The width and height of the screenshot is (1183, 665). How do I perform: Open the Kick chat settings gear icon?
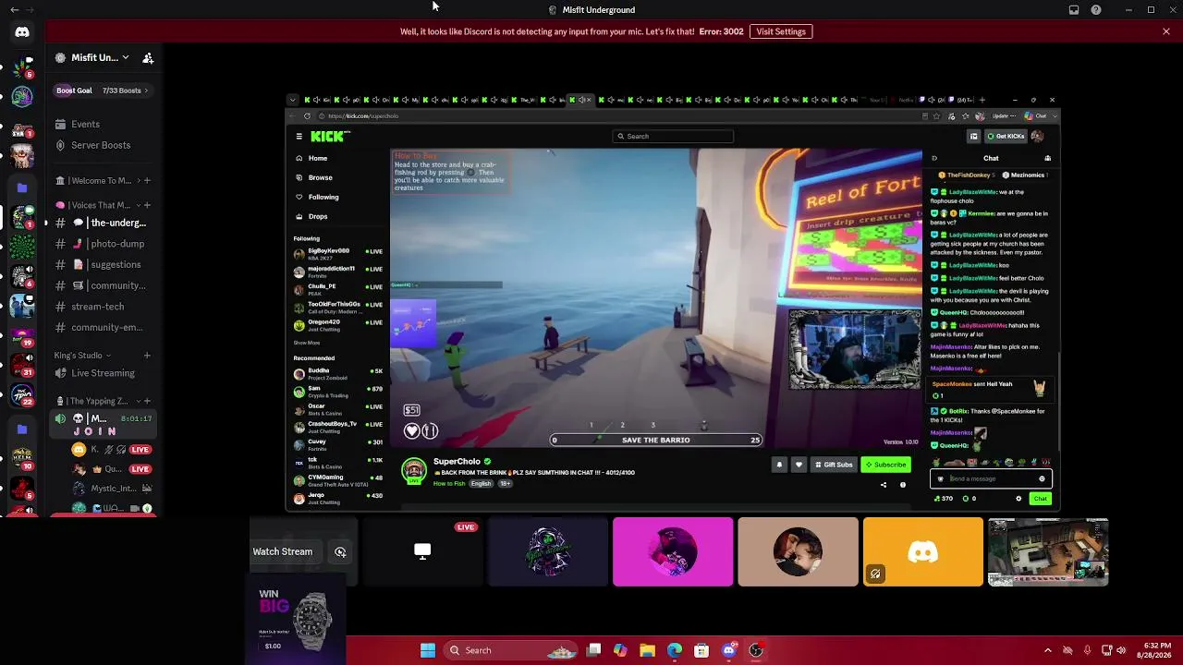(x=1018, y=499)
